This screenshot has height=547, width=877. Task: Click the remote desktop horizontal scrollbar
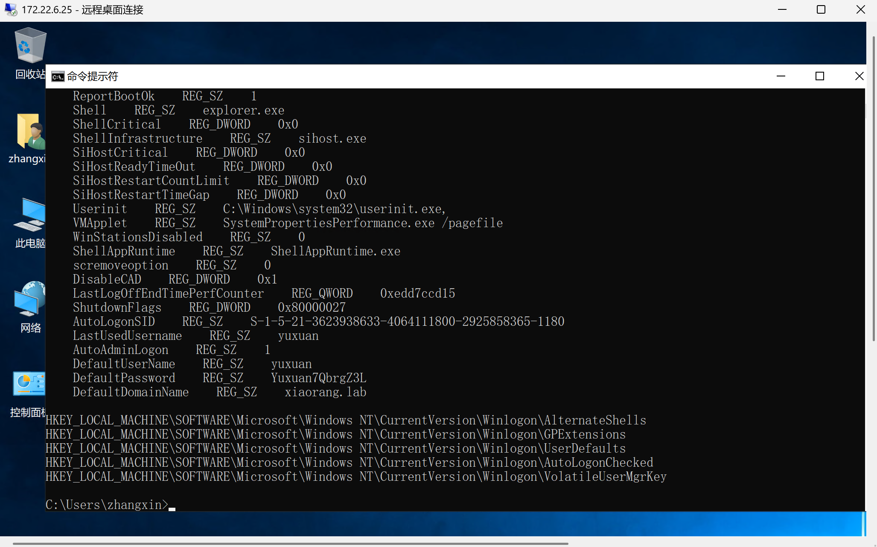pyautogui.click(x=290, y=544)
